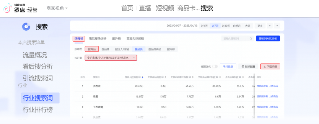Click the date range 2023/04/07 - 2023/04/13

(x=182, y=26)
